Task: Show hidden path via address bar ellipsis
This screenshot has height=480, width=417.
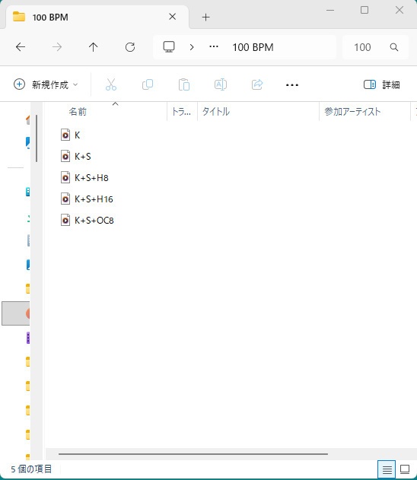Action: coord(214,47)
